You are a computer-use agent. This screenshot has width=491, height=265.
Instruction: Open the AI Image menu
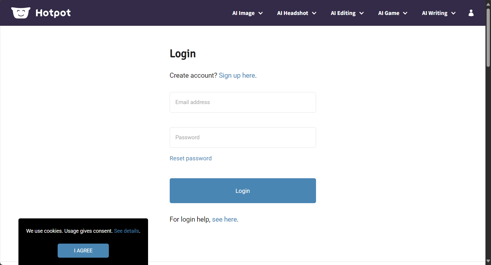[243, 13]
